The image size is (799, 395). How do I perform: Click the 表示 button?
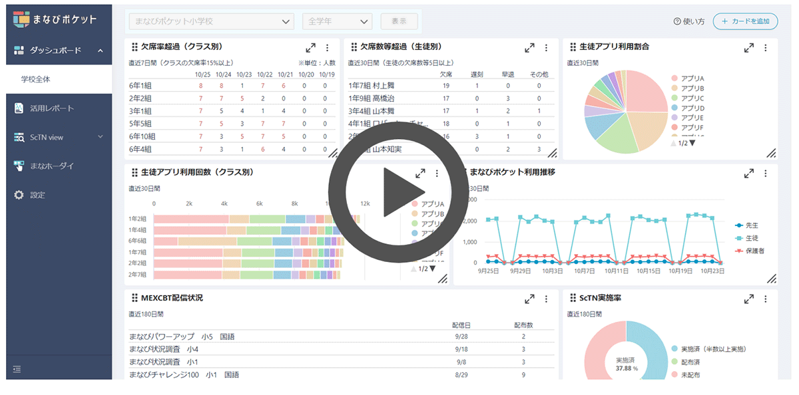(400, 21)
